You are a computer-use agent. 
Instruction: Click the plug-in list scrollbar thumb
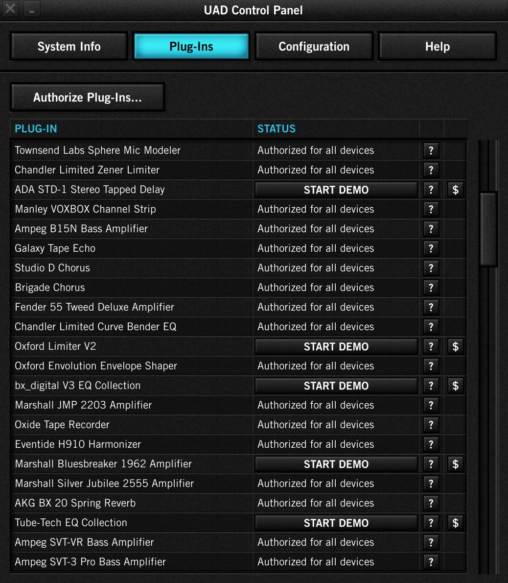[x=488, y=229]
